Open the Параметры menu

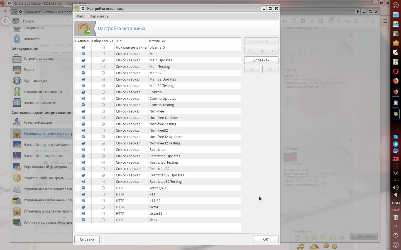[x=99, y=16]
